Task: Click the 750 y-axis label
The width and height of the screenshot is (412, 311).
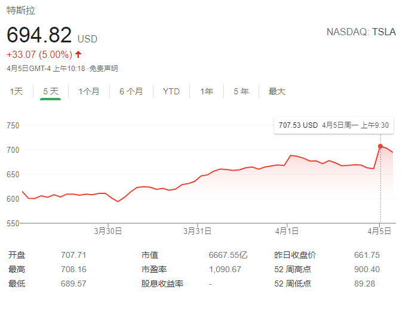Action: pos(13,125)
